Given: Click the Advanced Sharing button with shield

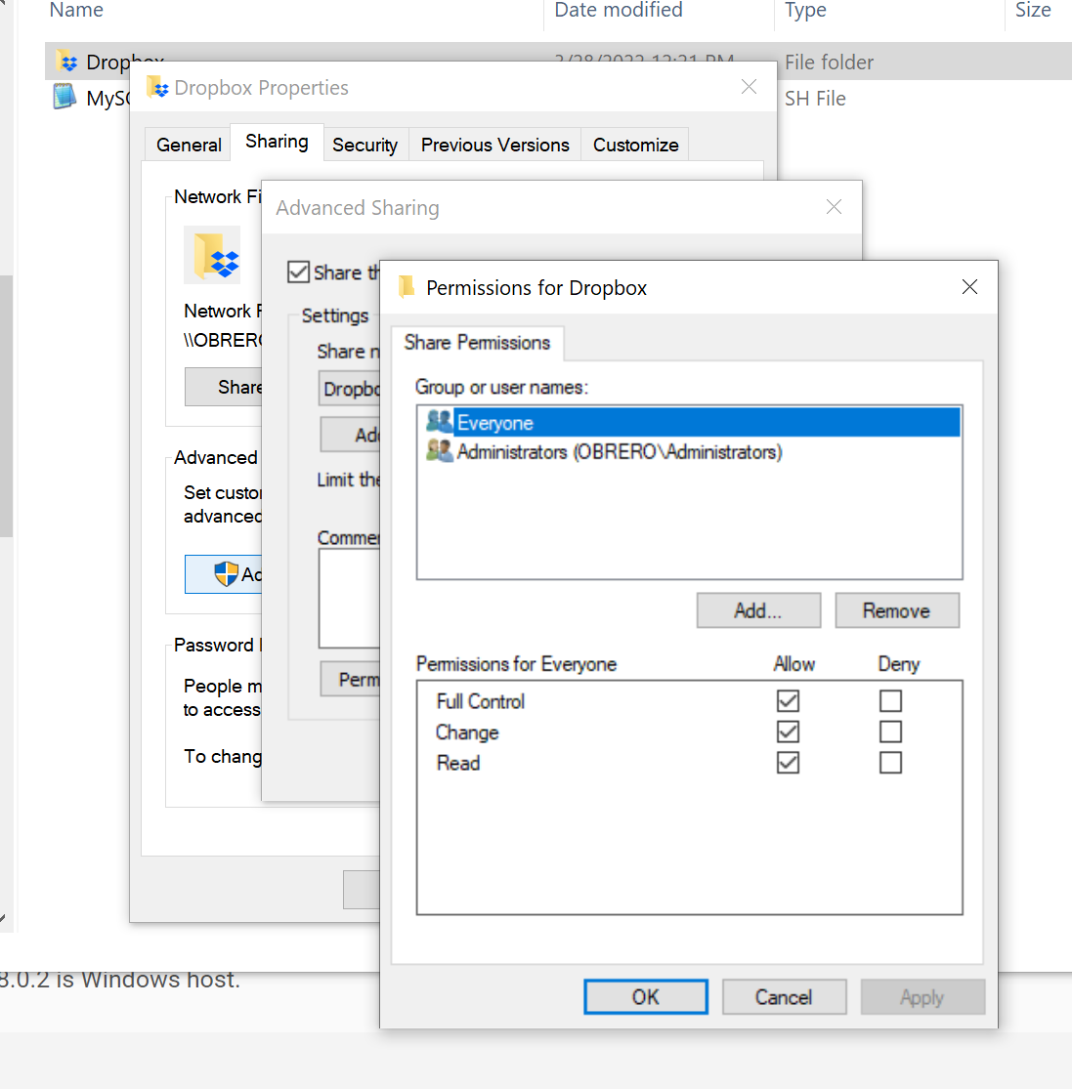Looking at the screenshot, I should point(224,573).
